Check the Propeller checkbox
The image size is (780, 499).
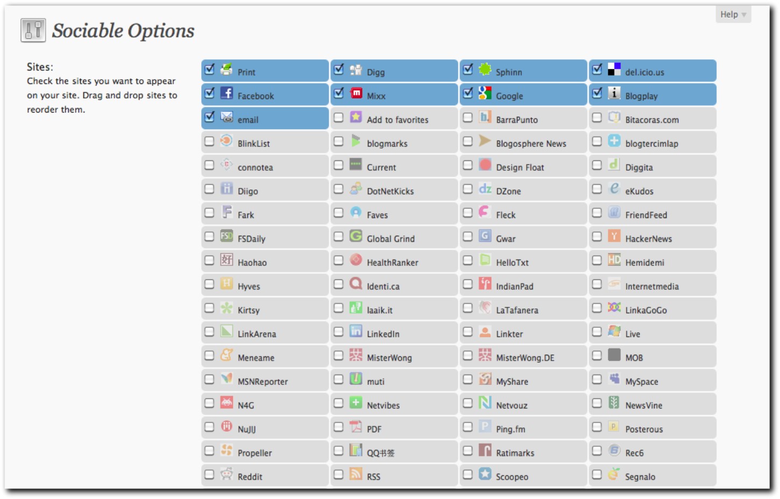pos(209,451)
